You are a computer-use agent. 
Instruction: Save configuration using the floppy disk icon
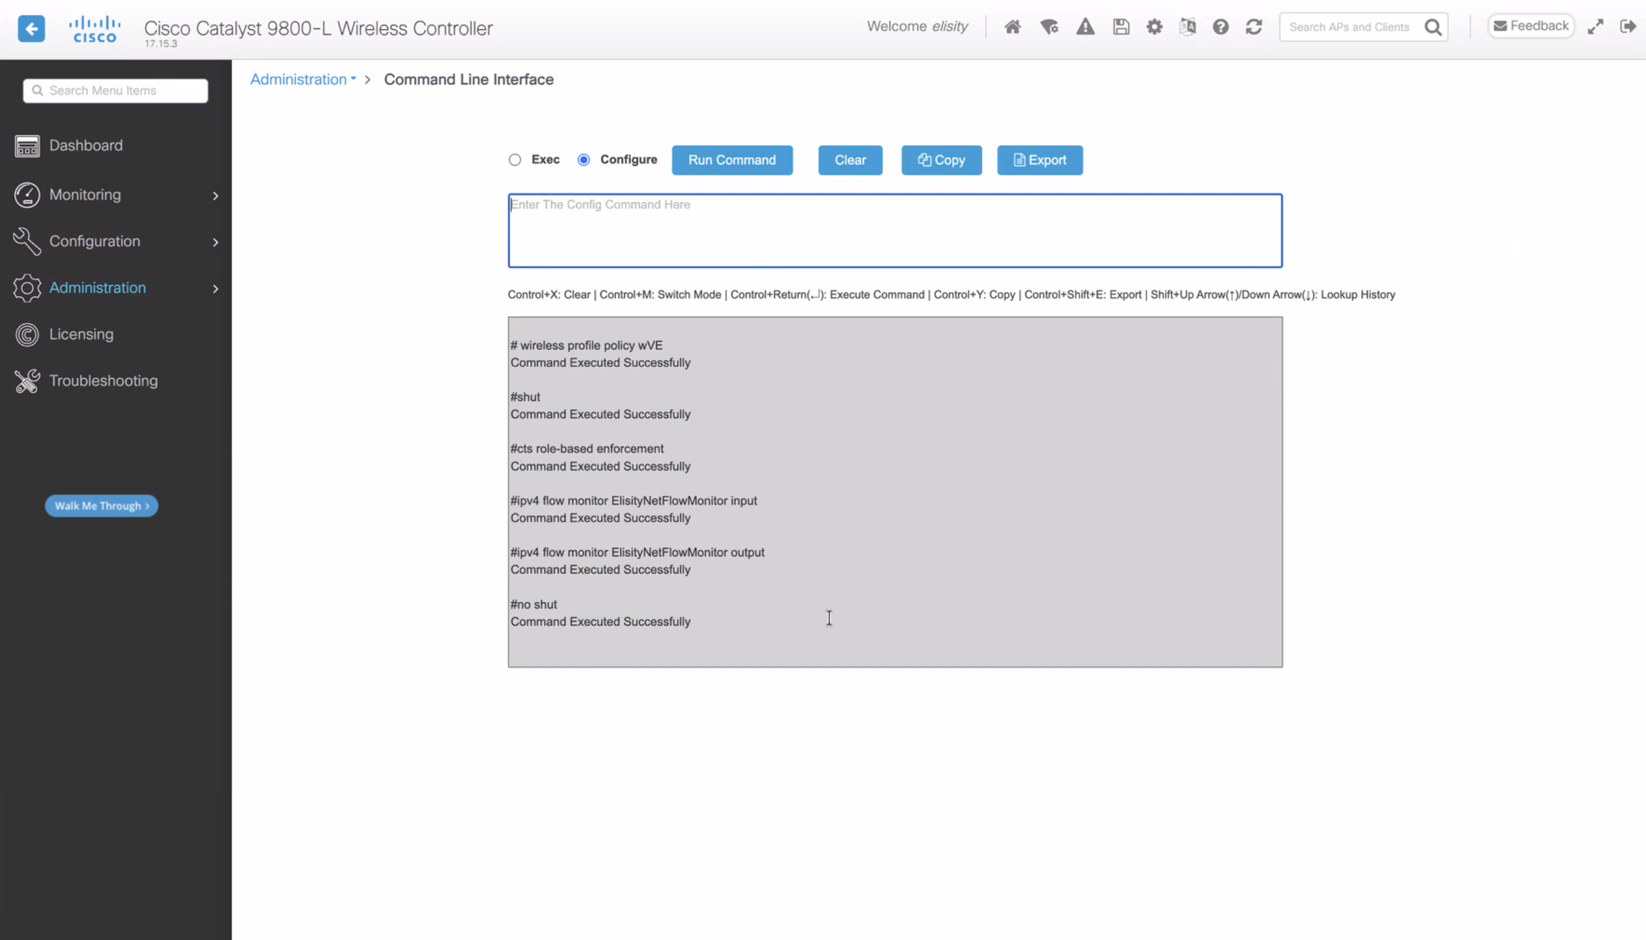[x=1121, y=27]
